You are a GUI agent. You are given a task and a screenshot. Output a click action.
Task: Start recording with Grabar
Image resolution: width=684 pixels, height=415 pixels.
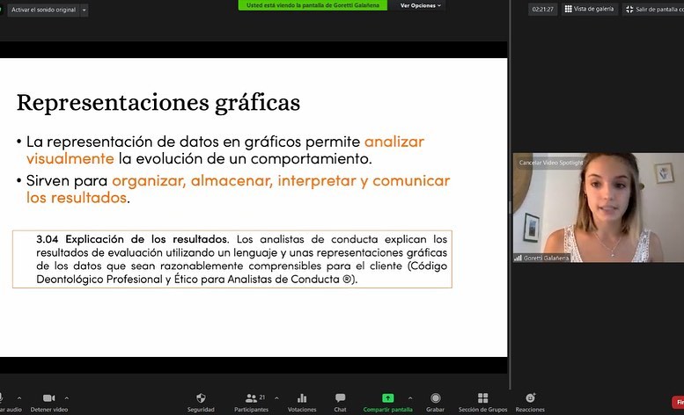point(435,399)
